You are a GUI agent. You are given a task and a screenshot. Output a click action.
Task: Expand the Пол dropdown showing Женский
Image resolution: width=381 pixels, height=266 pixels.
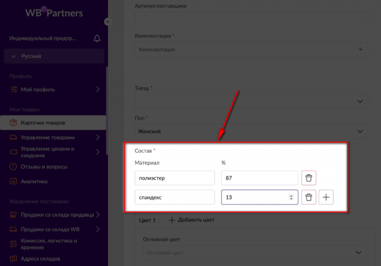[251, 131]
